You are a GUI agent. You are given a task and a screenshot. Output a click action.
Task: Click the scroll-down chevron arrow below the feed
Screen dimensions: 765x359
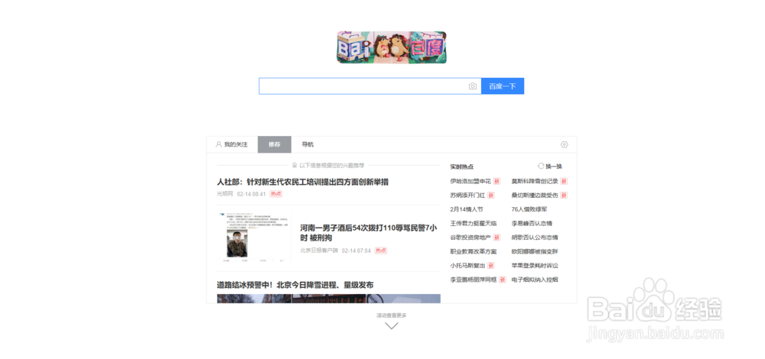(391, 326)
